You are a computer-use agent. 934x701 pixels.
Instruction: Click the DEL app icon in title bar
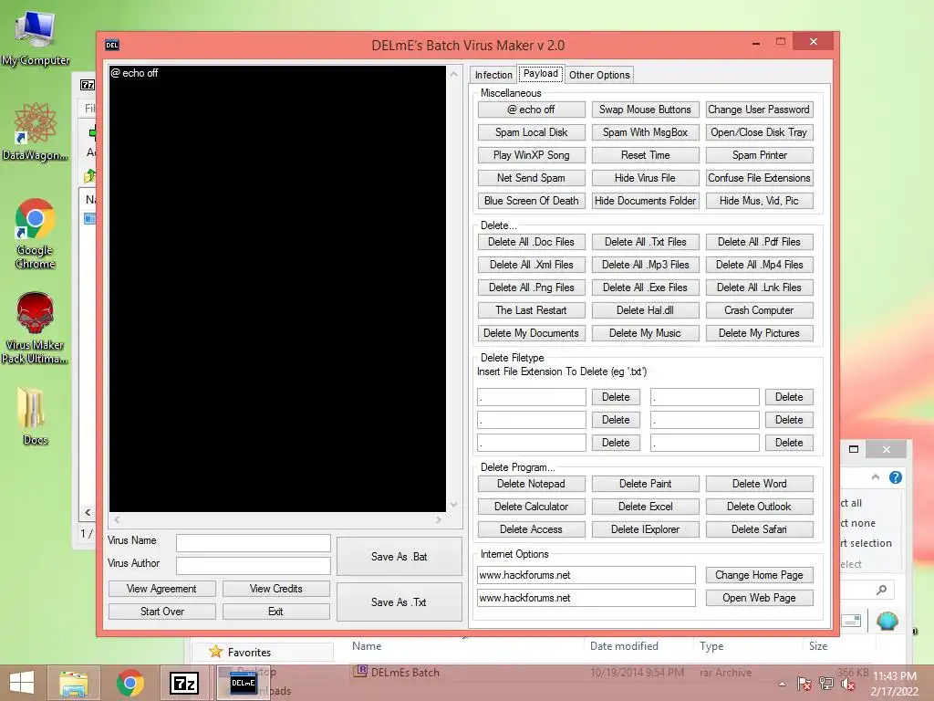[112, 46]
